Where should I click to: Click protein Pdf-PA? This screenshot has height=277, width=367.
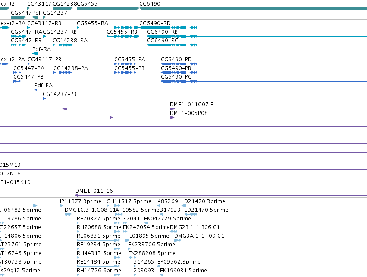pos(44,86)
